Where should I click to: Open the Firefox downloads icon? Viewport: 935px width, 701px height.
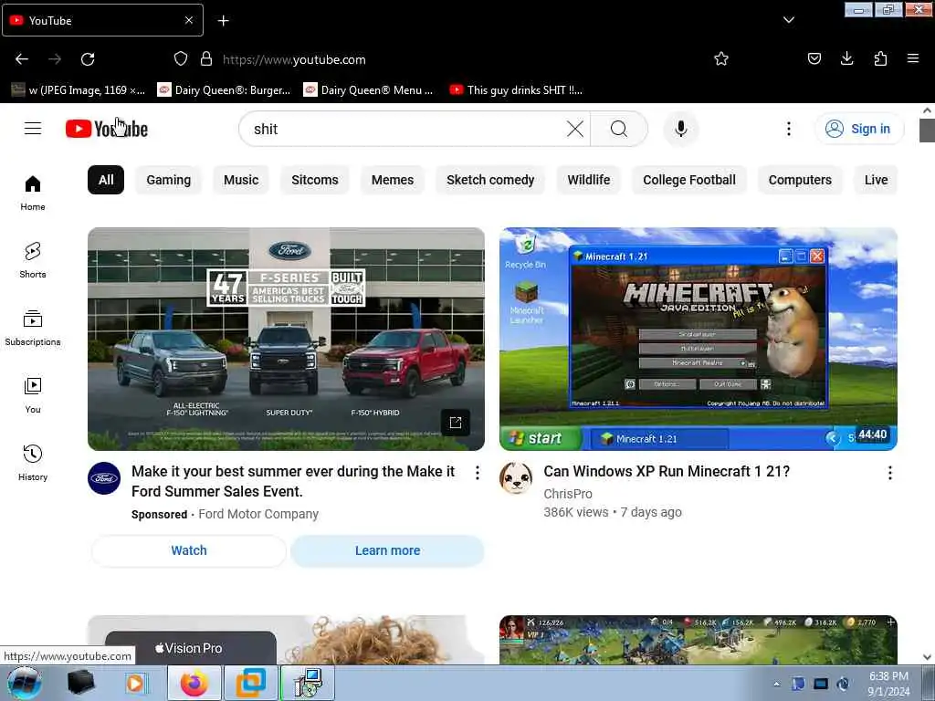pyautogui.click(x=846, y=58)
